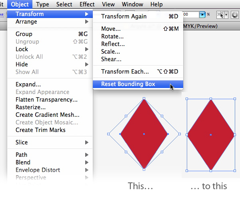The image size is (240, 200).
Task: Open the Select menu
Action: tap(64, 4)
